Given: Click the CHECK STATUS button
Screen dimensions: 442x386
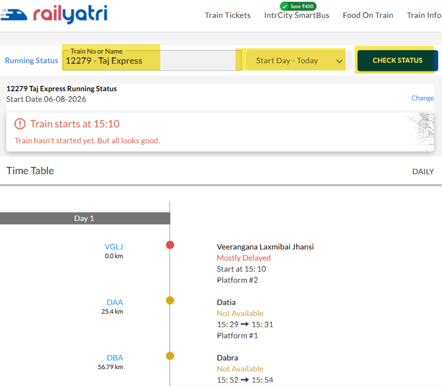Looking at the screenshot, I should [x=397, y=60].
